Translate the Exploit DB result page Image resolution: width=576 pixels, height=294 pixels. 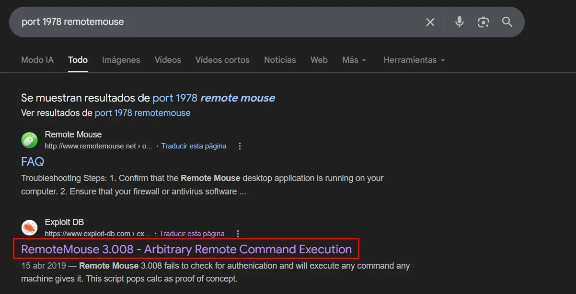click(192, 234)
